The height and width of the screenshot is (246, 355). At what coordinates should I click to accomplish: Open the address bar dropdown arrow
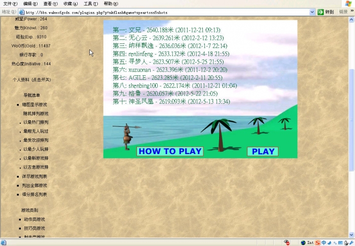pyautogui.click(x=312, y=12)
